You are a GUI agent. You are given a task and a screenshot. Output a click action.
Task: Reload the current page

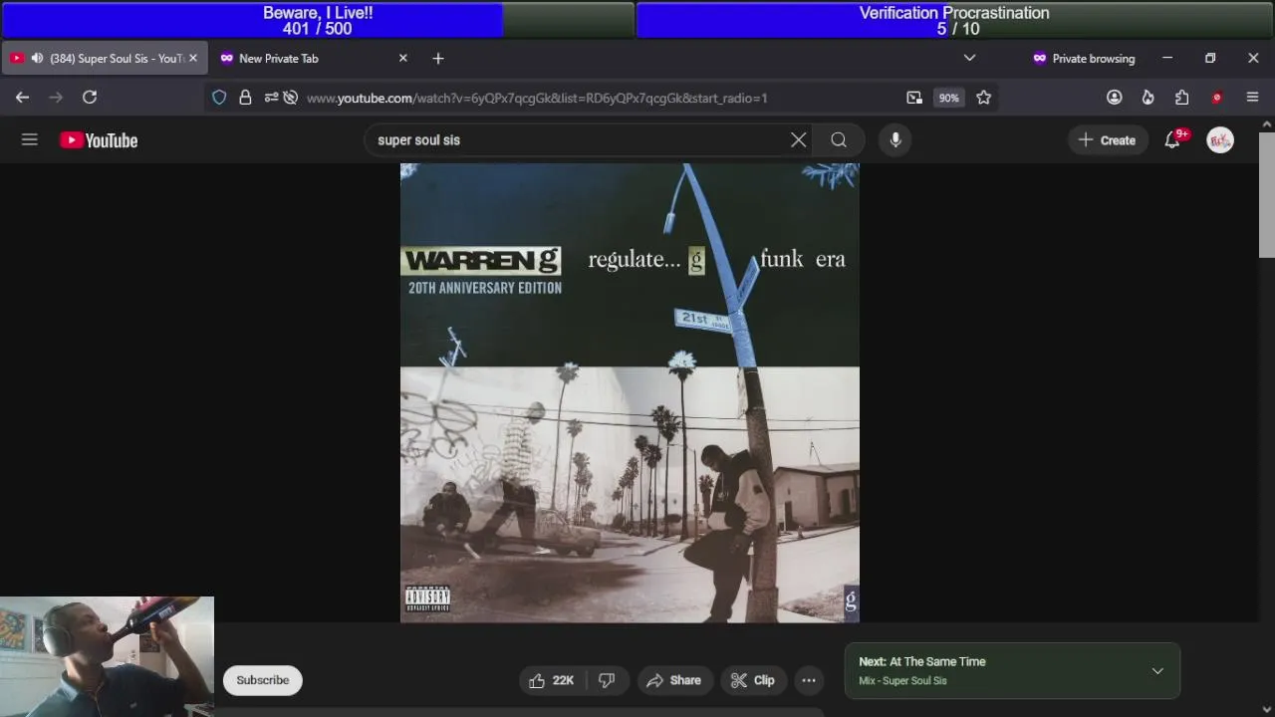point(90,98)
